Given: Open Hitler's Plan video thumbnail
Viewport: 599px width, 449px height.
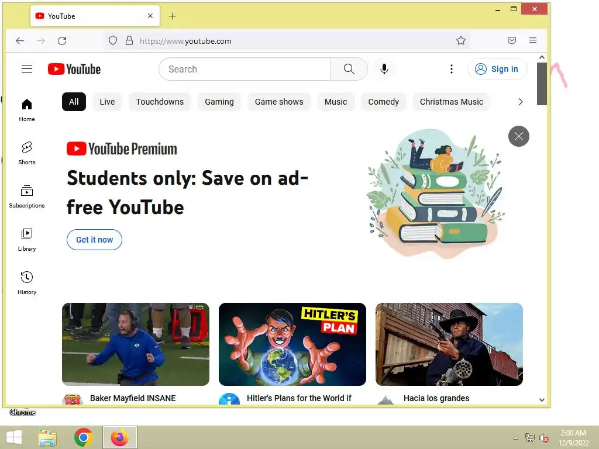Looking at the screenshot, I should point(292,344).
